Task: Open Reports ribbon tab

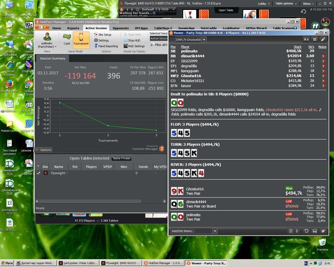Action: tap(73, 28)
